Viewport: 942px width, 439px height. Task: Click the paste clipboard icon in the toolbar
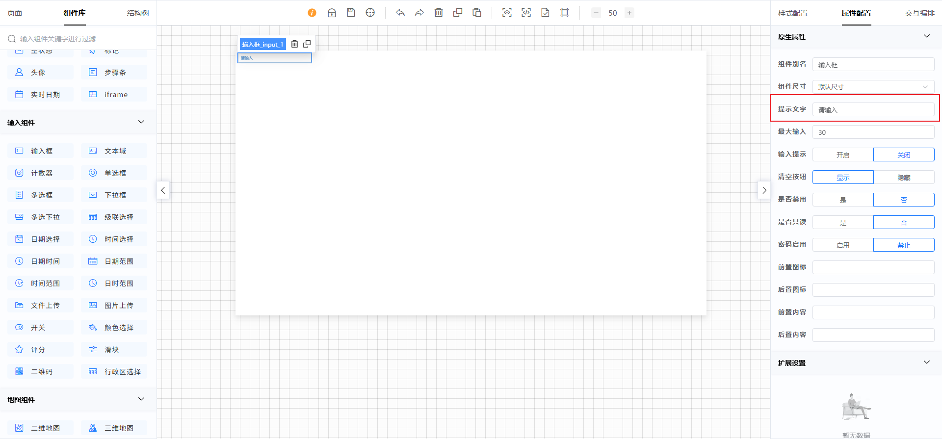[477, 13]
